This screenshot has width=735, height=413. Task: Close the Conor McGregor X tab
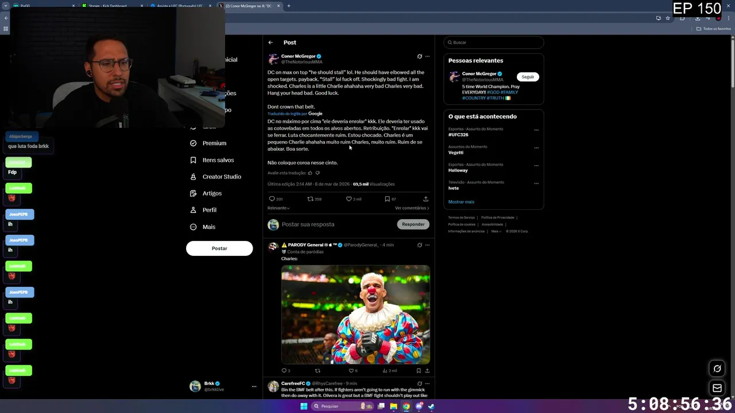(278, 6)
